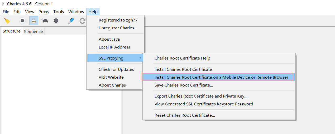Image resolution: width=335 pixels, height=134 pixels.
Task: Select Install Charles Root Certificate
Action: [219, 69]
